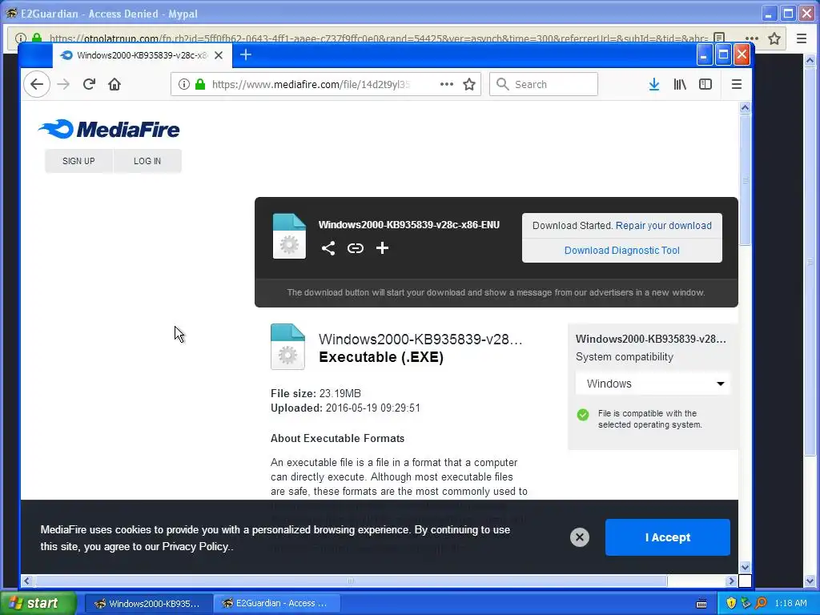This screenshot has height=615, width=820.
Task: Click the Executable file icon beside the file details
Action: (287, 347)
